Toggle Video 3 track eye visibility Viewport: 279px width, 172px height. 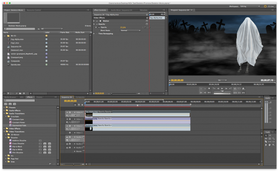(67, 119)
